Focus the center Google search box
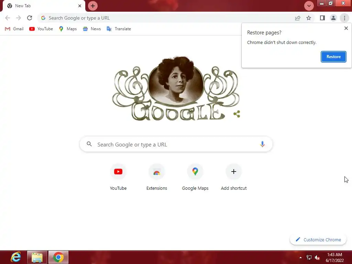The height and width of the screenshot is (264, 352). pyautogui.click(x=176, y=144)
